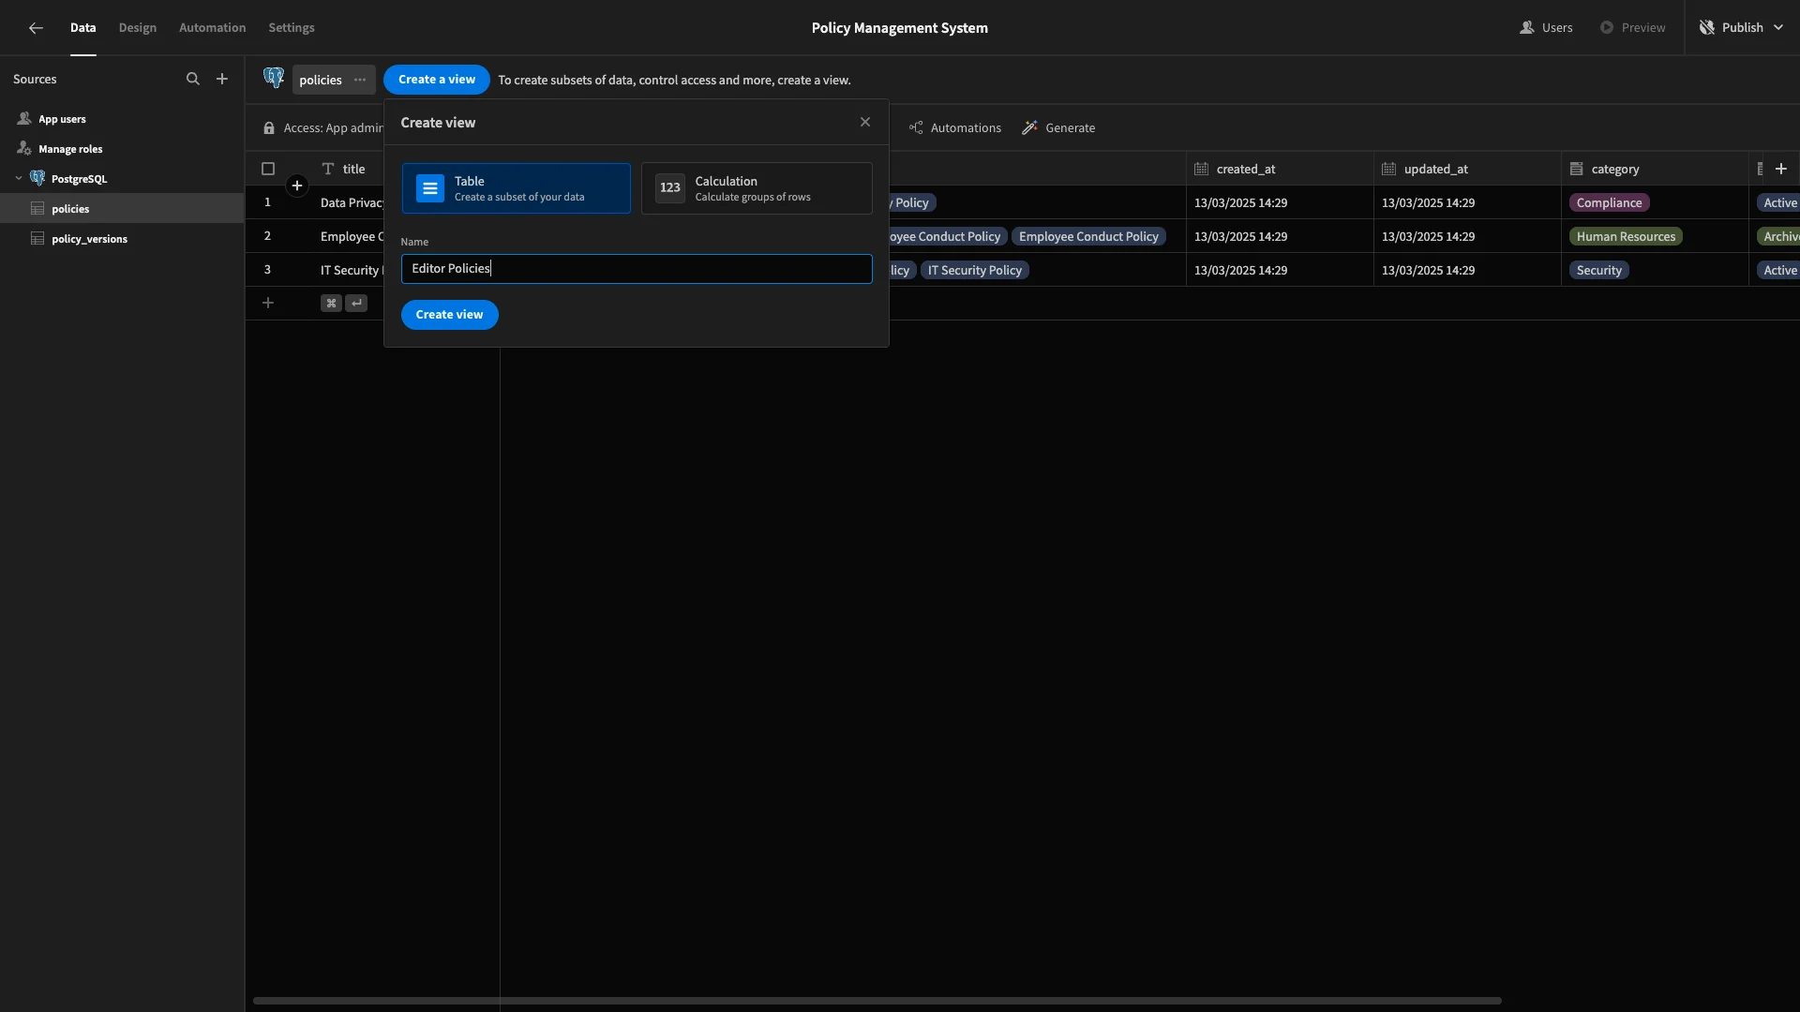Collapse the PostgreSQL source tree
Viewport: 1800px width, 1012px height.
(19, 179)
